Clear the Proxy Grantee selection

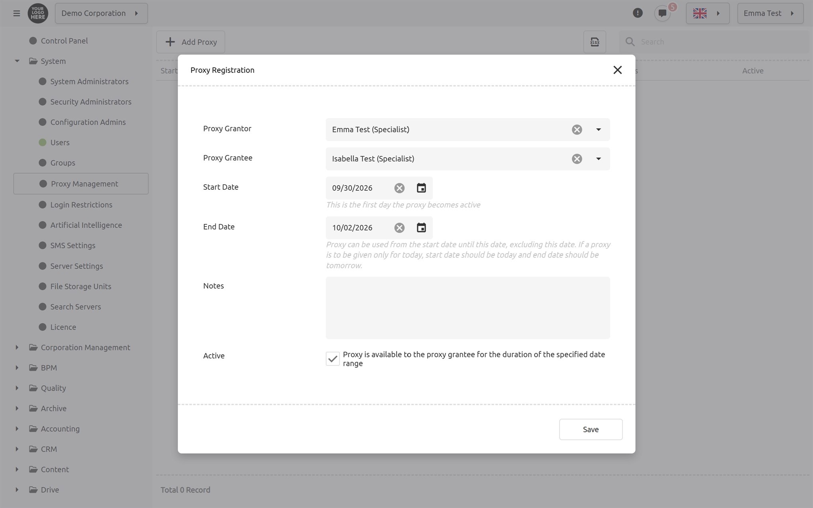[x=577, y=159]
